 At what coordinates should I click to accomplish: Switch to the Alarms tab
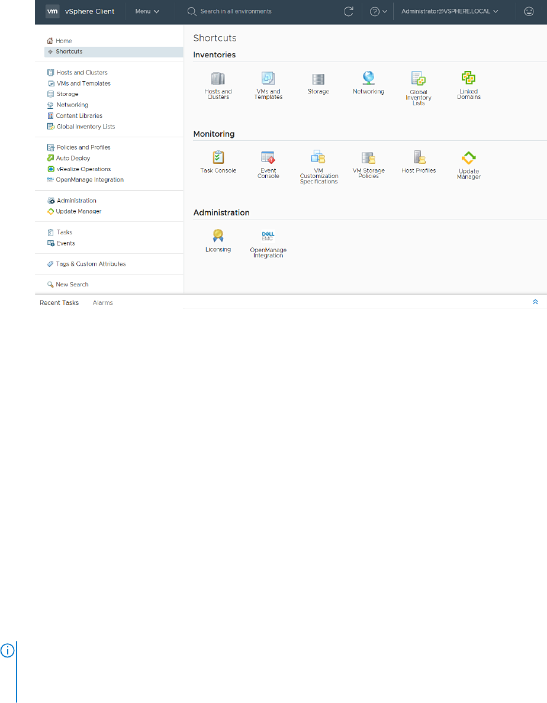[102, 302]
